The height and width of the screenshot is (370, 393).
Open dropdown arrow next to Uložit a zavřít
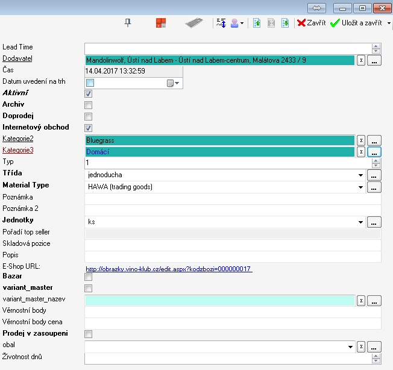(389, 23)
